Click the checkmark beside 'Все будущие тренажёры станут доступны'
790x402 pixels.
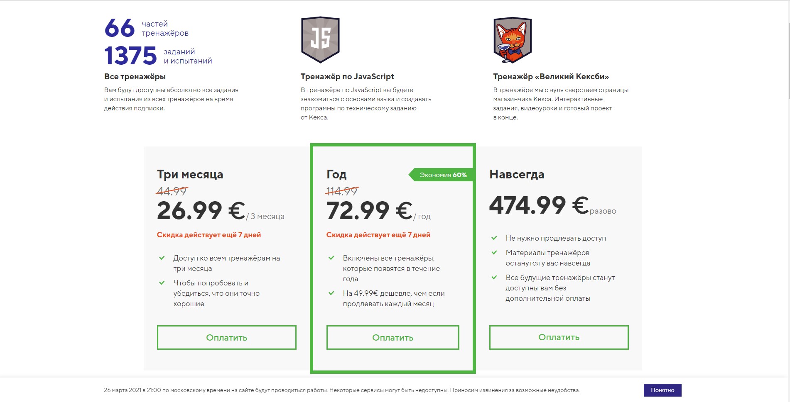point(494,278)
